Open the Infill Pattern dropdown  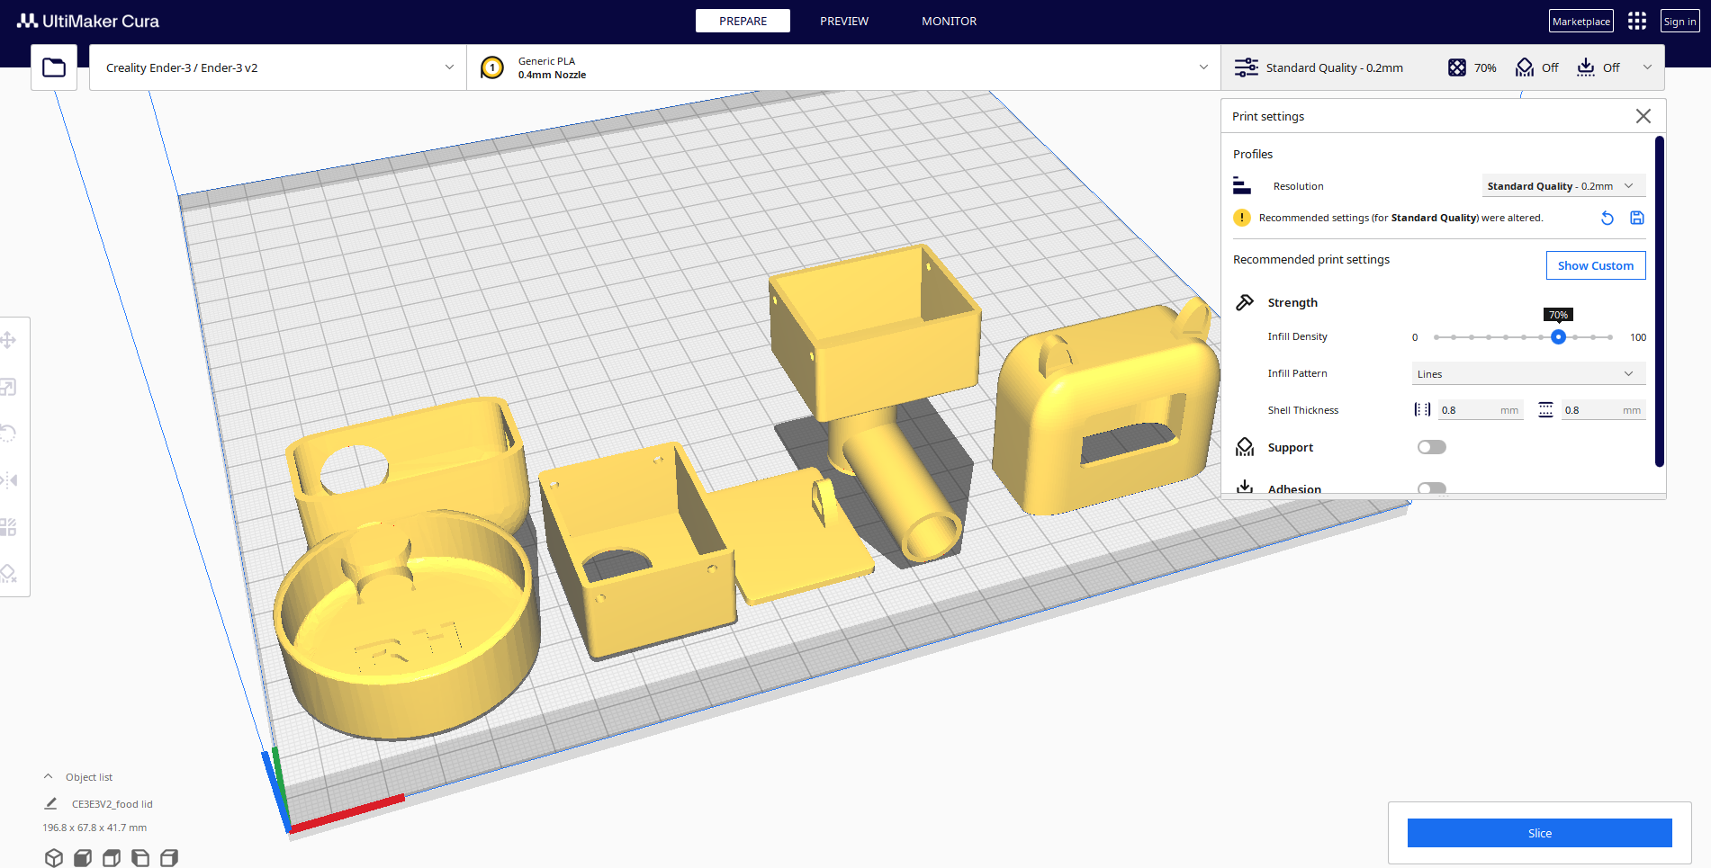click(x=1528, y=373)
